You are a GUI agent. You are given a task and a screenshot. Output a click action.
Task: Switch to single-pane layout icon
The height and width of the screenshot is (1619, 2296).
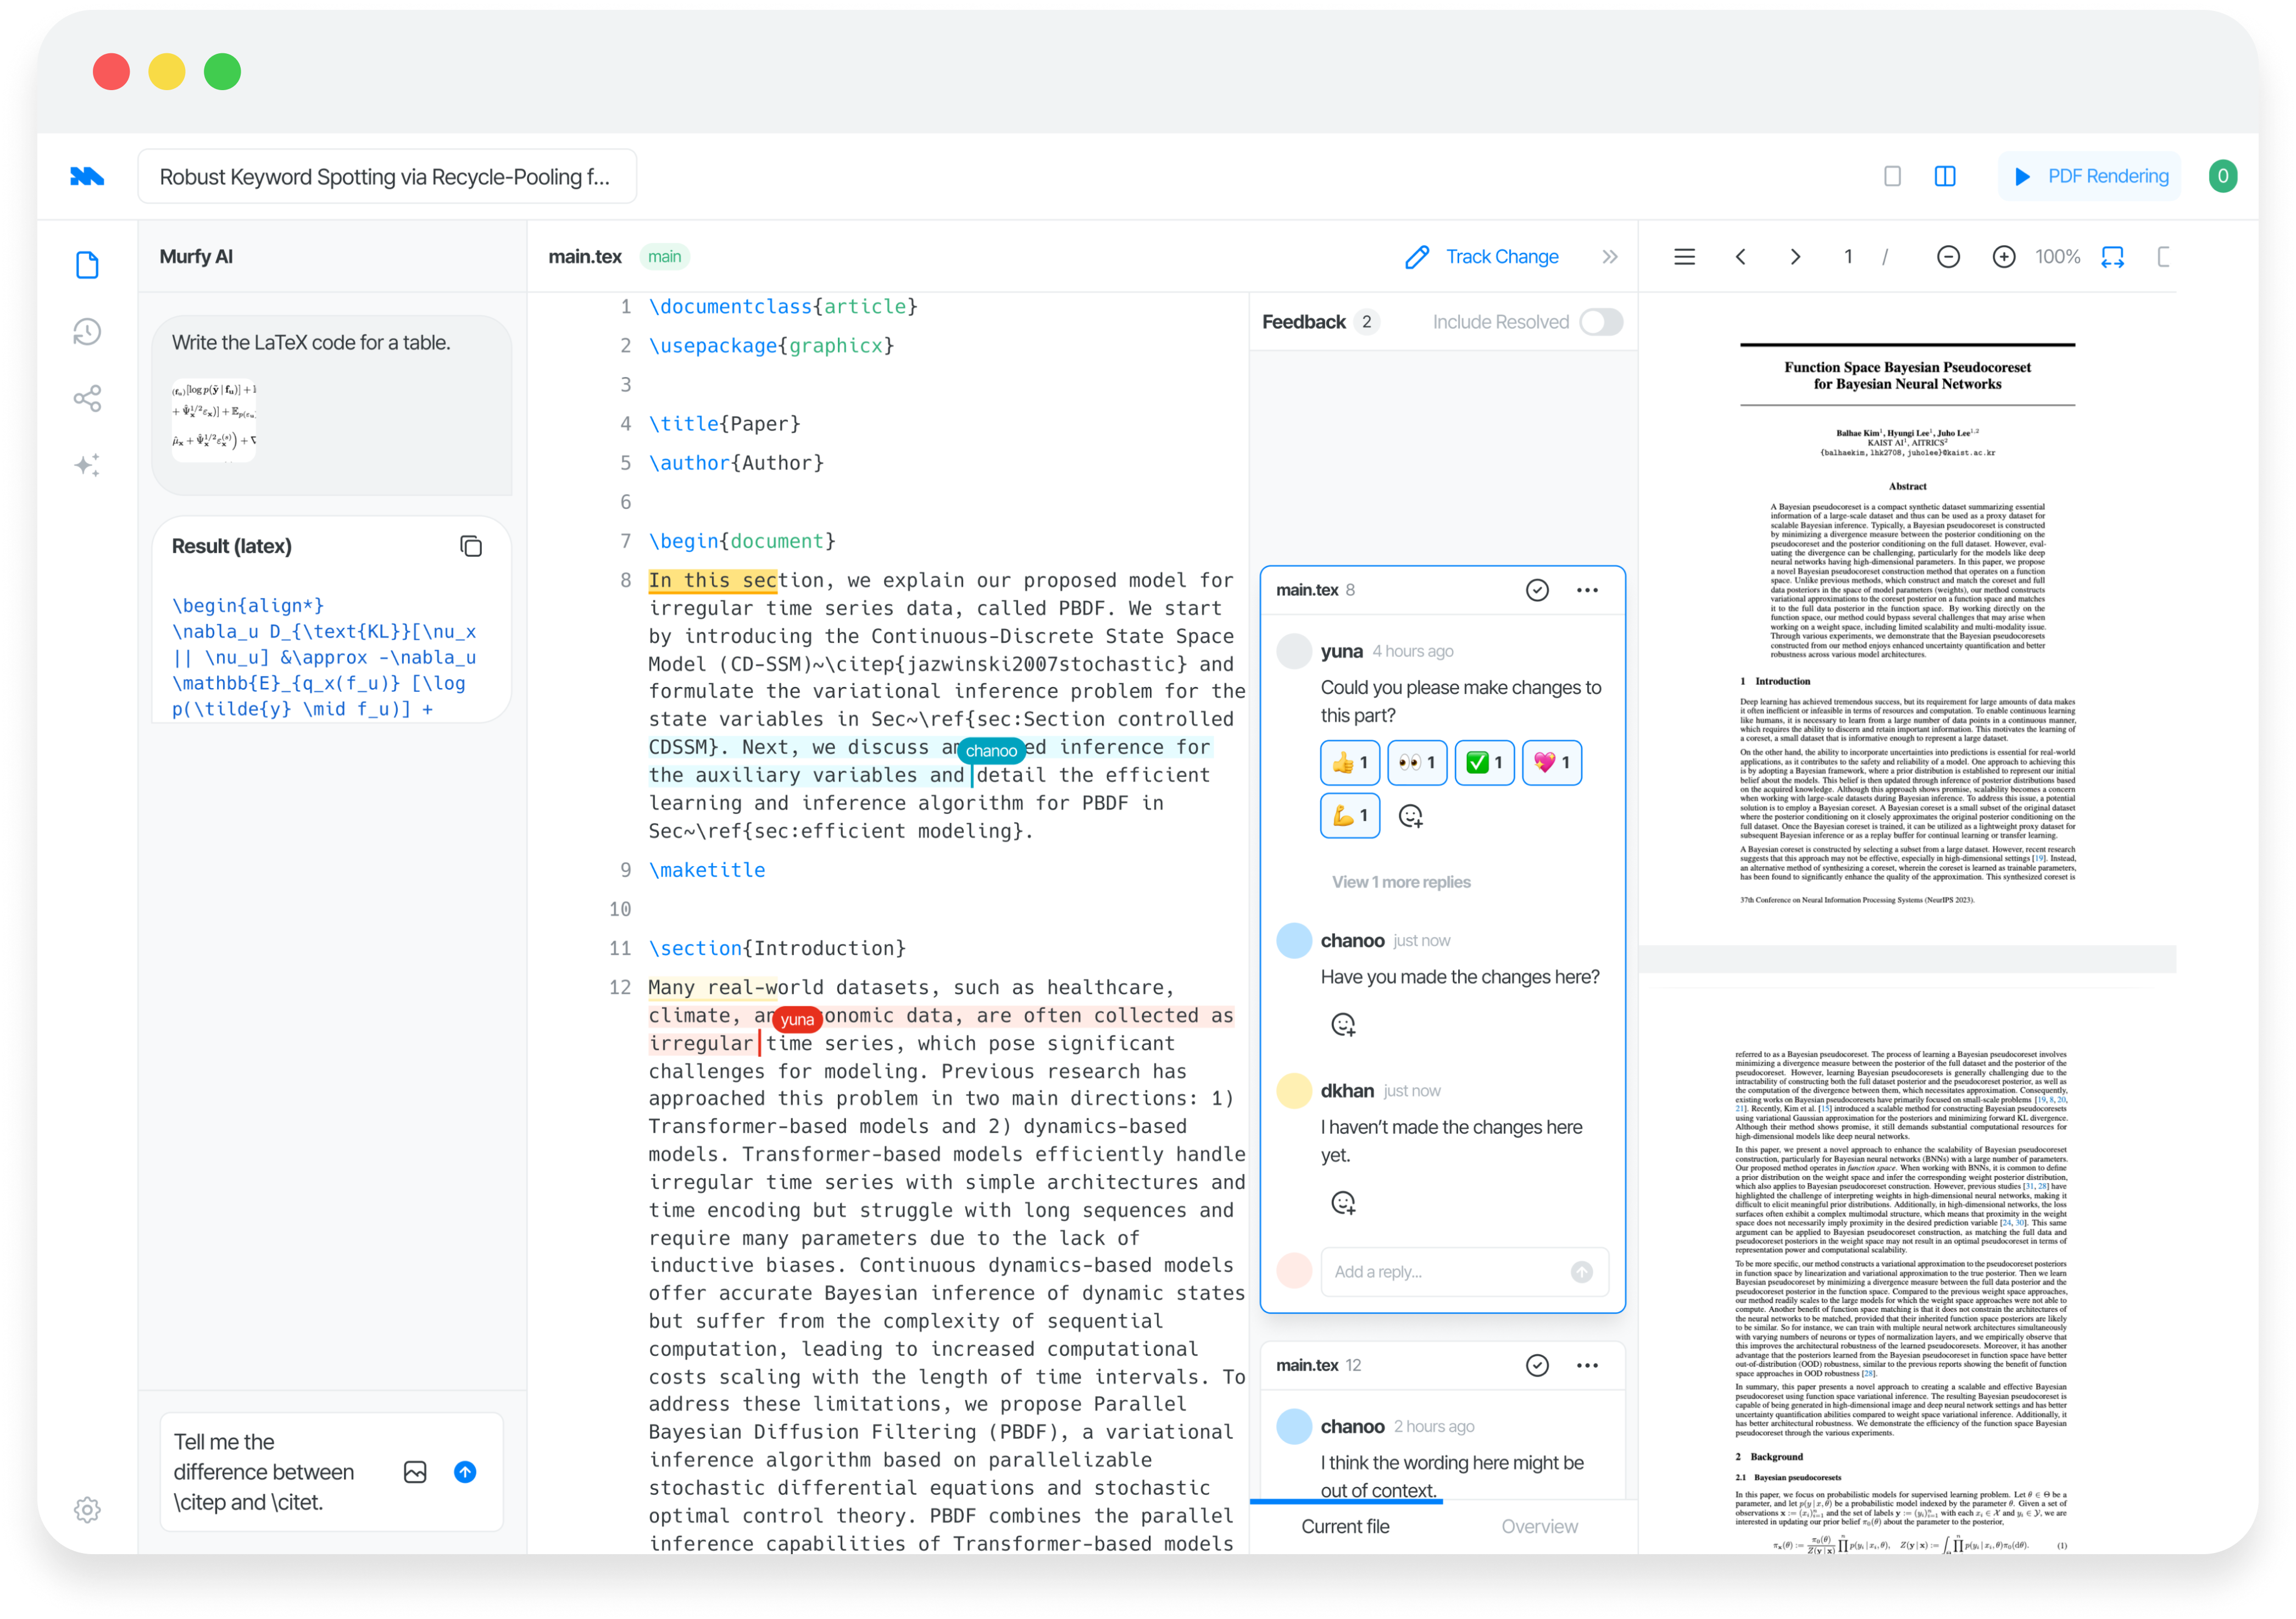[x=1892, y=176]
